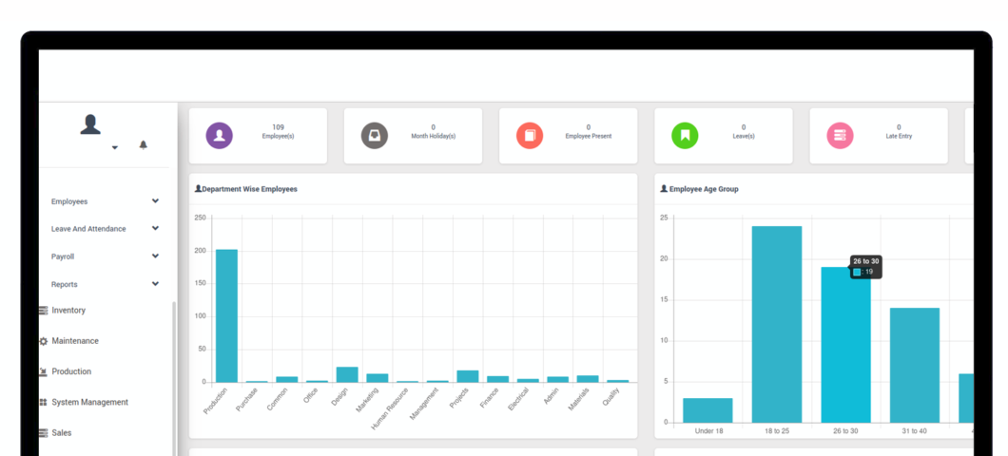Click the 31 to 40 age group bar
1008x456 pixels.
[915, 366]
